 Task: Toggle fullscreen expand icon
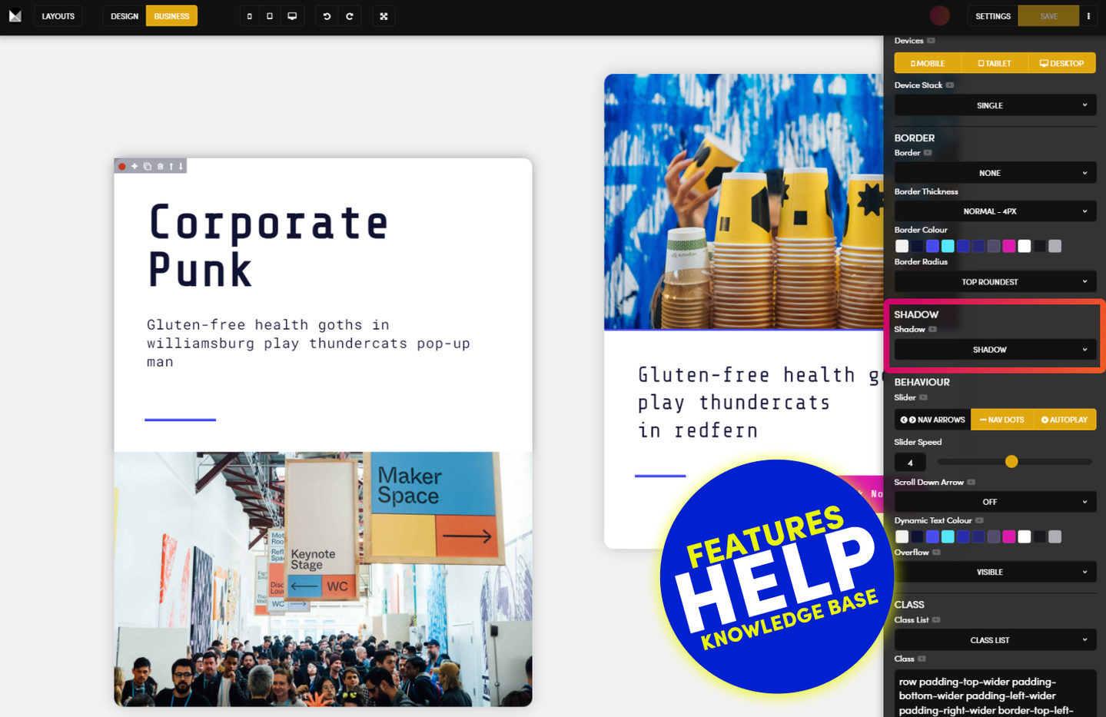[x=384, y=16]
